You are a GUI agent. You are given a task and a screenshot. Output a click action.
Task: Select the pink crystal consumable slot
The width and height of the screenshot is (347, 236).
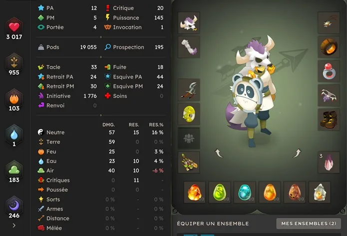click(329, 162)
